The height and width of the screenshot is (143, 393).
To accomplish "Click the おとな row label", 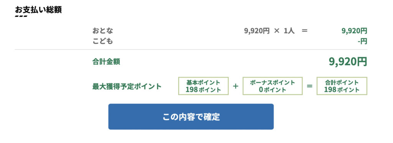I will (103, 31).
